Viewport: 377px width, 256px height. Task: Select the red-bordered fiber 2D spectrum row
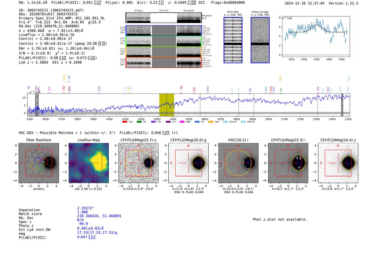coord(164,63)
